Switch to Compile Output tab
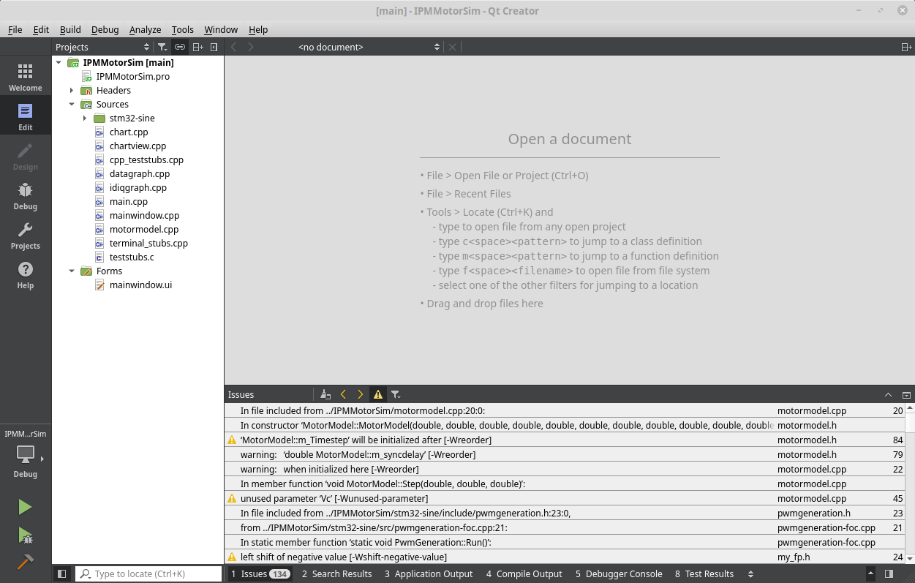Image resolution: width=915 pixels, height=583 pixels. [523, 574]
